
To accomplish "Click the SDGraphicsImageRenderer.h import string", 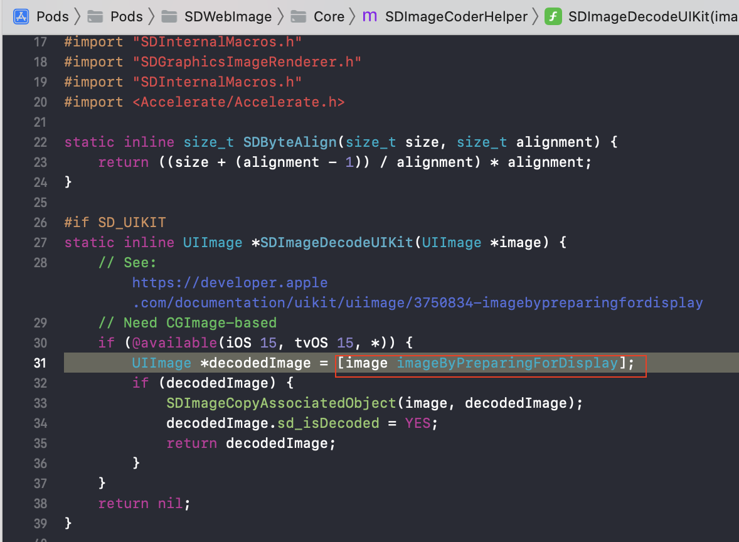I will click(x=247, y=62).
